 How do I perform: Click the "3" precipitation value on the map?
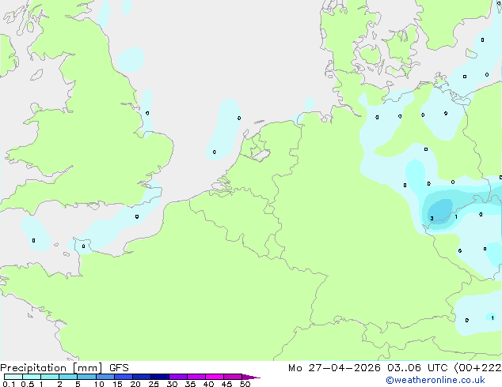[432, 219]
